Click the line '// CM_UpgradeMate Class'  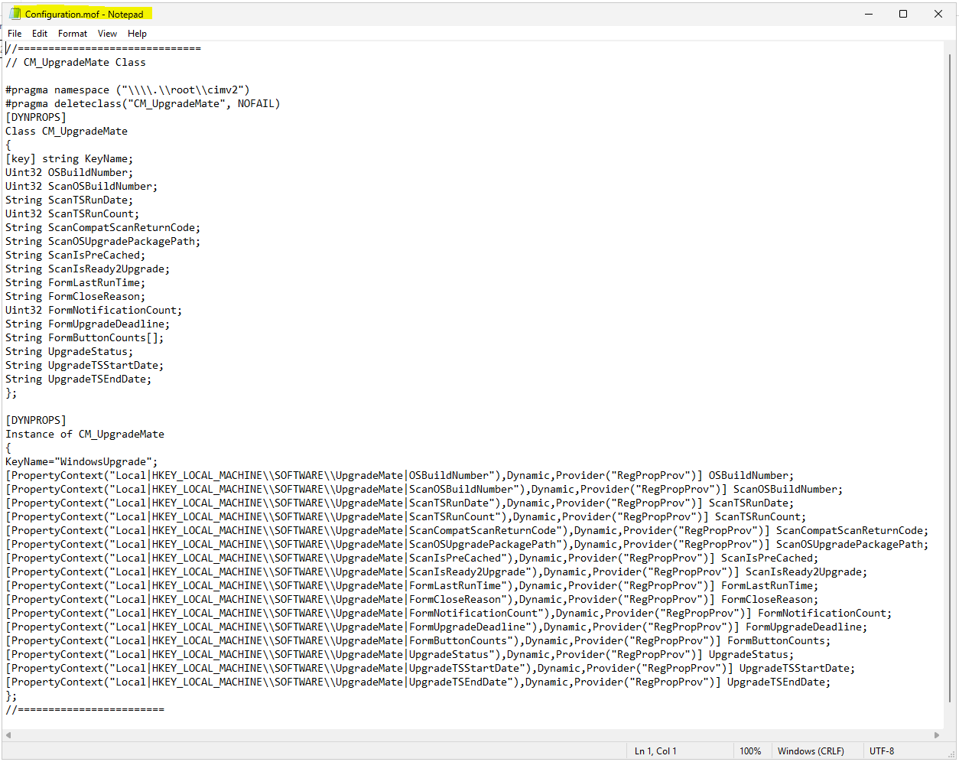point(76,63)
